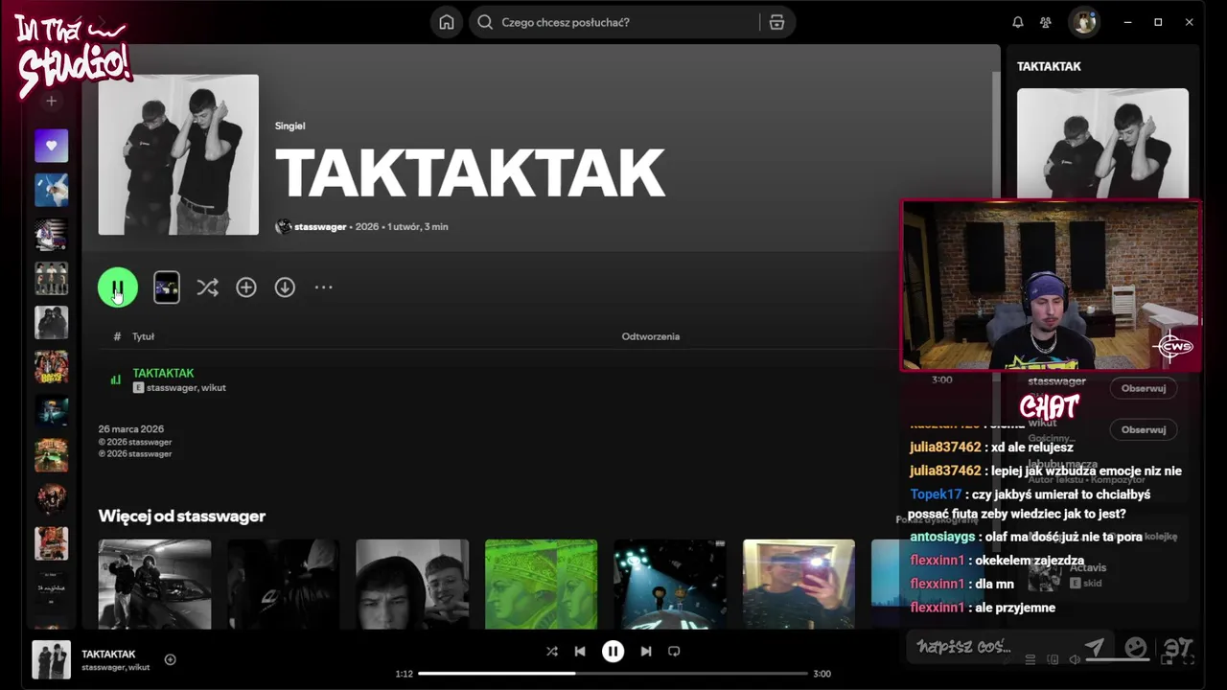The height and width of the screenshot is (690, 1227).
Task: Click the 'Tytuł' column header
Action: (143, 336)
